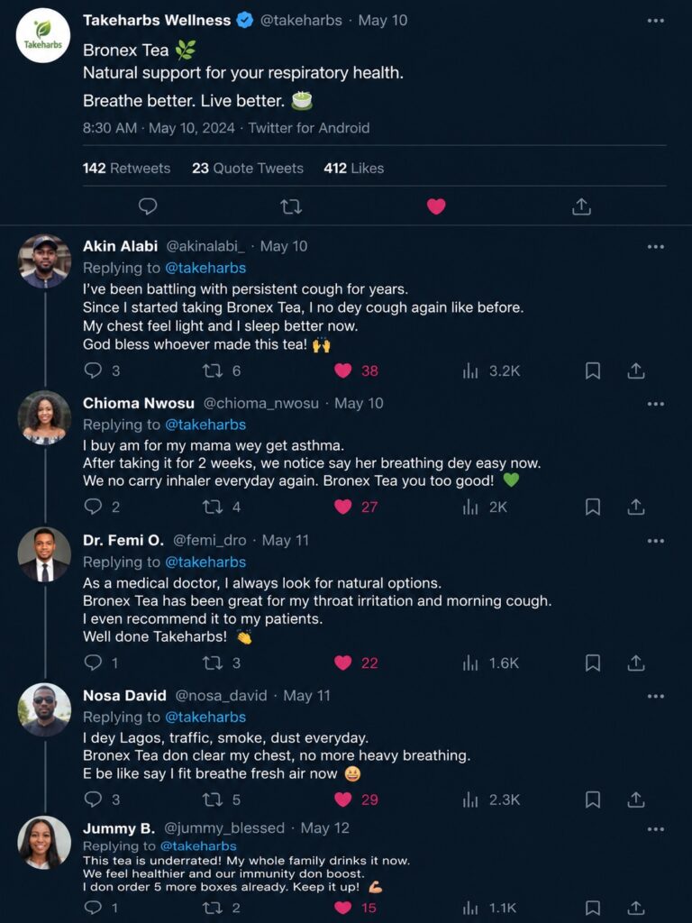Open Takeharbs Wellness profile picture

[43, 36]
